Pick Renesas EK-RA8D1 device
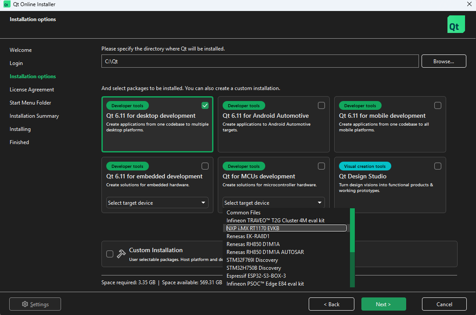Image resolution: width=476 pixels, height=315 pixels. (286, 236)
